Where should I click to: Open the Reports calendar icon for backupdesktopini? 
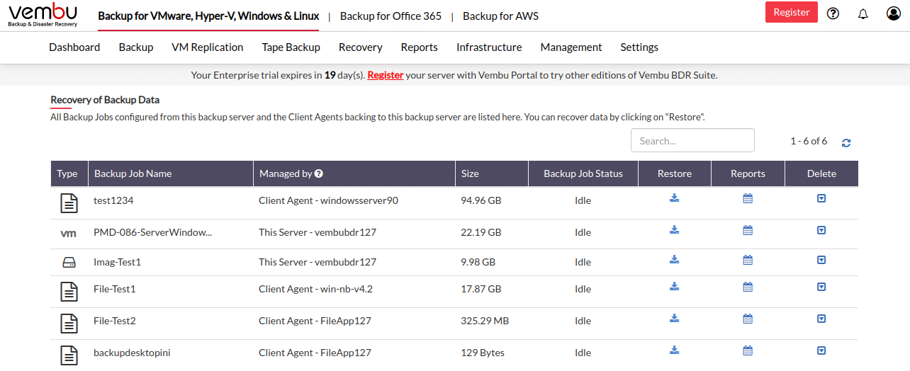pyautogui.click(x=748, y=350)
